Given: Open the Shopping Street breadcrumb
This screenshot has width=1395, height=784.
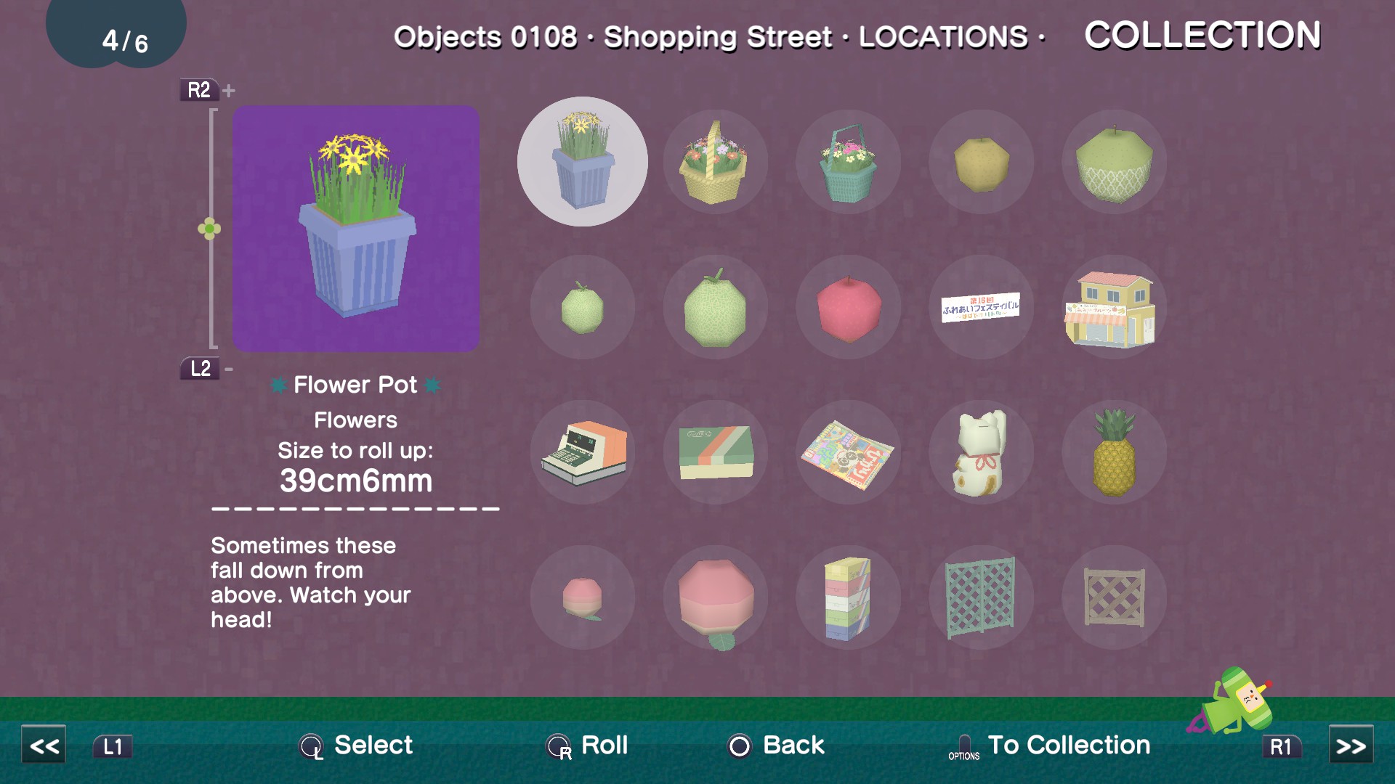Looking at the screenshot, I should pyautogui.click(x=718, y=37).
